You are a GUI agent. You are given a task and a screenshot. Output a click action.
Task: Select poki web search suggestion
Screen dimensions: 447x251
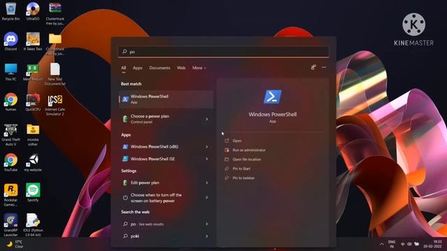coord(166,236)
